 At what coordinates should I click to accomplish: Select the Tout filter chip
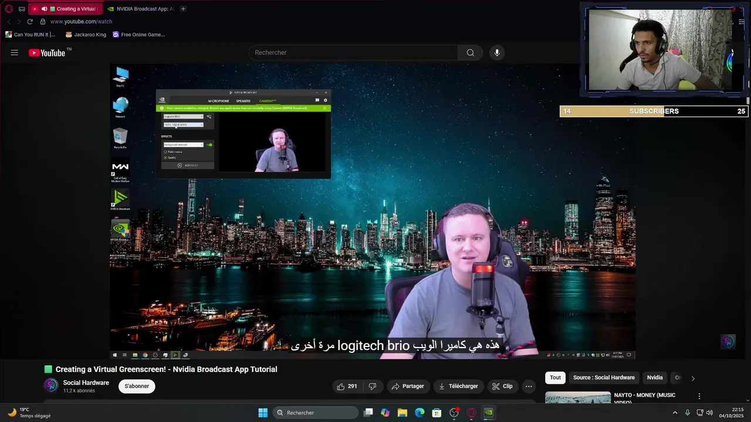(556, 378)
